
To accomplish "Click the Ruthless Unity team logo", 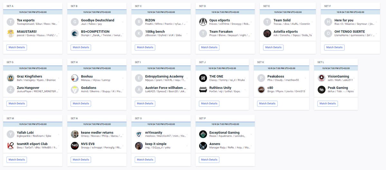I will [203, 90].
